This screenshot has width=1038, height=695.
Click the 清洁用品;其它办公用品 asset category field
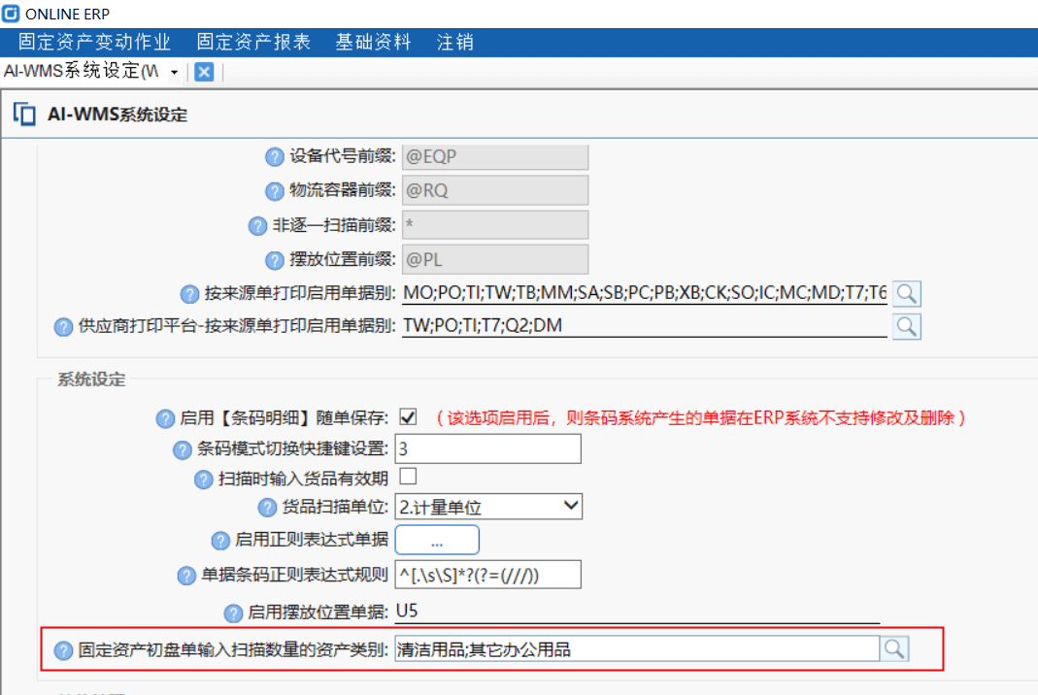coord(638,649)
